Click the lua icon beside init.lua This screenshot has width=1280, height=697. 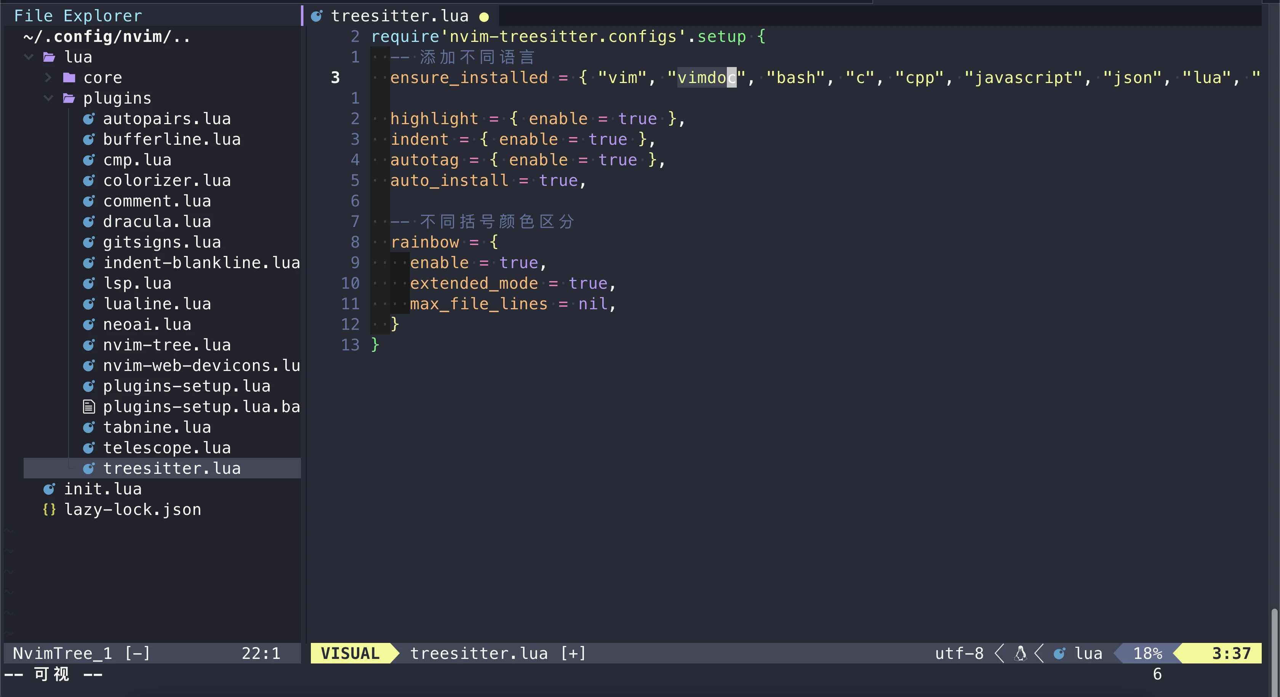(49, 489)
